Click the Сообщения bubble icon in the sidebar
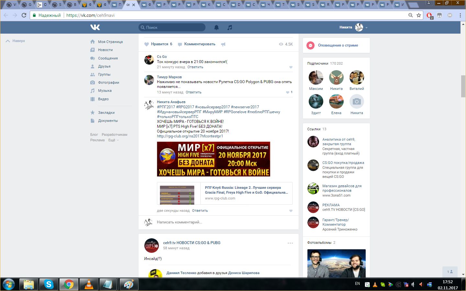This screenshot has height=291, width=466. (x=93, y=58)
